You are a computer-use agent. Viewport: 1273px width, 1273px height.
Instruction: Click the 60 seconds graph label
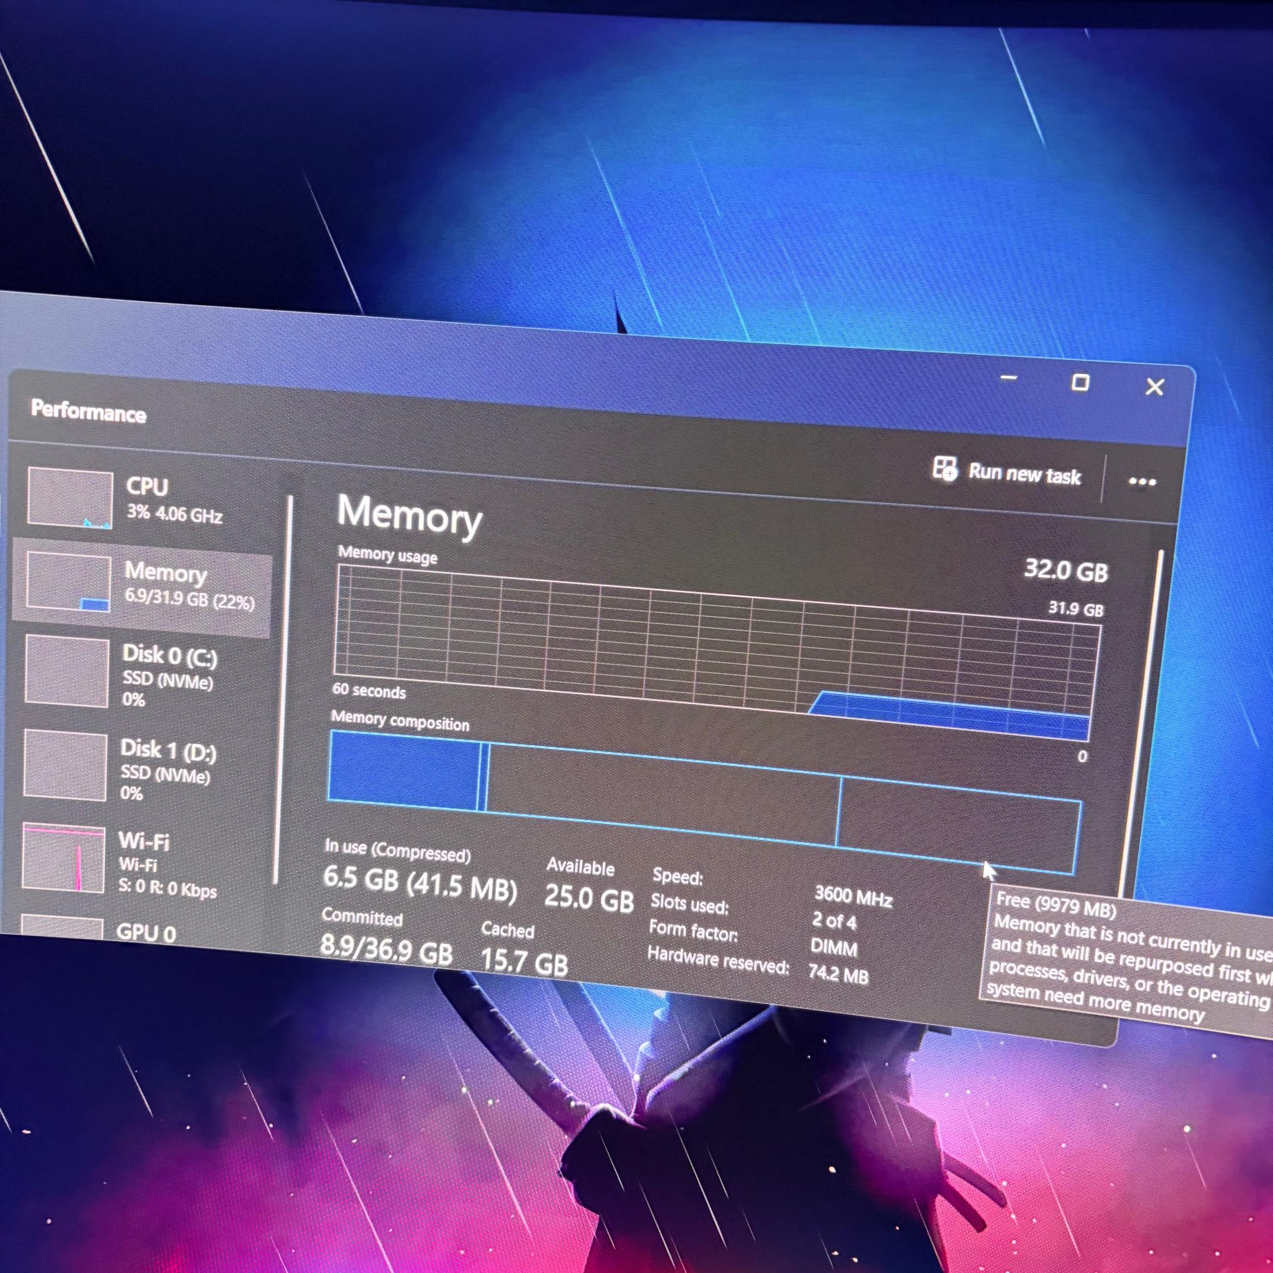pos(369,690)
